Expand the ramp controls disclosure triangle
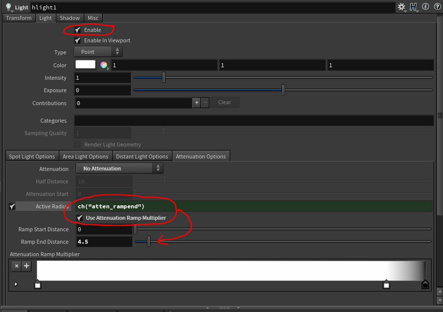Screen dimensions: 443x312 [16, 284]
